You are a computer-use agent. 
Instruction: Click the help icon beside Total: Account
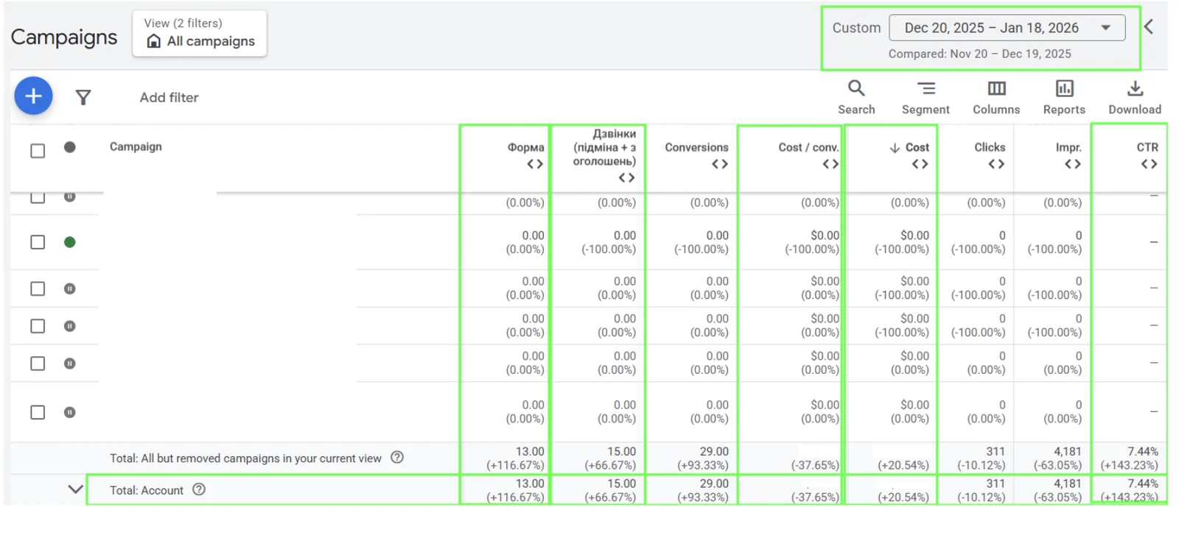pyautogui.click(x=199, y=489)
